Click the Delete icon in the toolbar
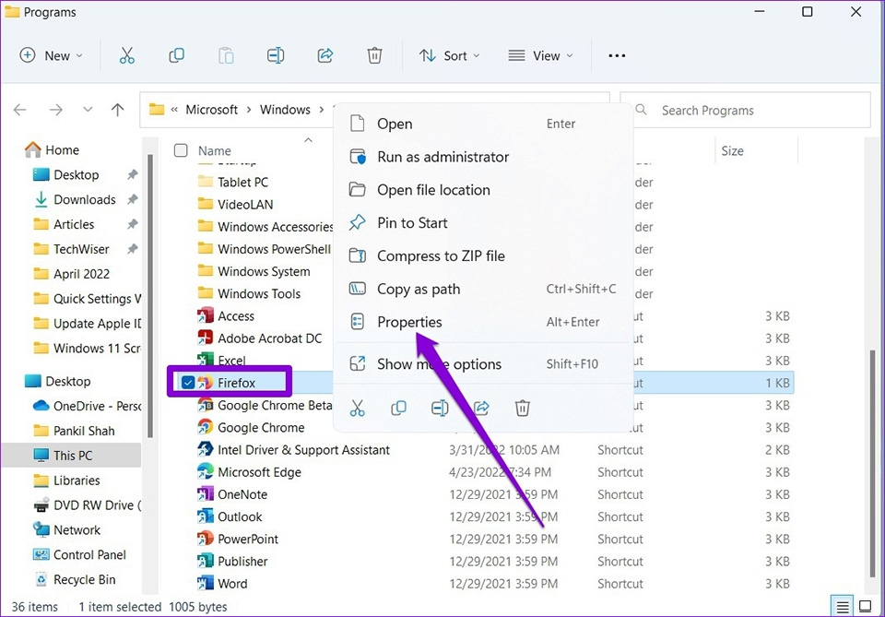The height and width of the screenshot is (617, 885). [374, 55]
